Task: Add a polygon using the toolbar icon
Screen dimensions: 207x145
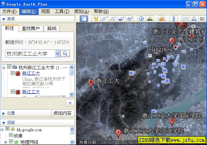Action: pos(104,18)
